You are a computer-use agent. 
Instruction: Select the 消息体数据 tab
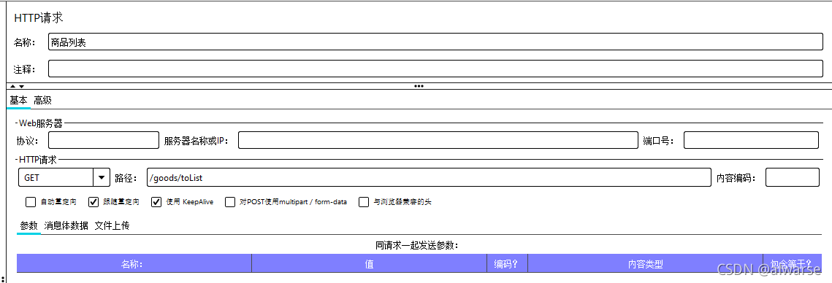(x=66, y=225)
